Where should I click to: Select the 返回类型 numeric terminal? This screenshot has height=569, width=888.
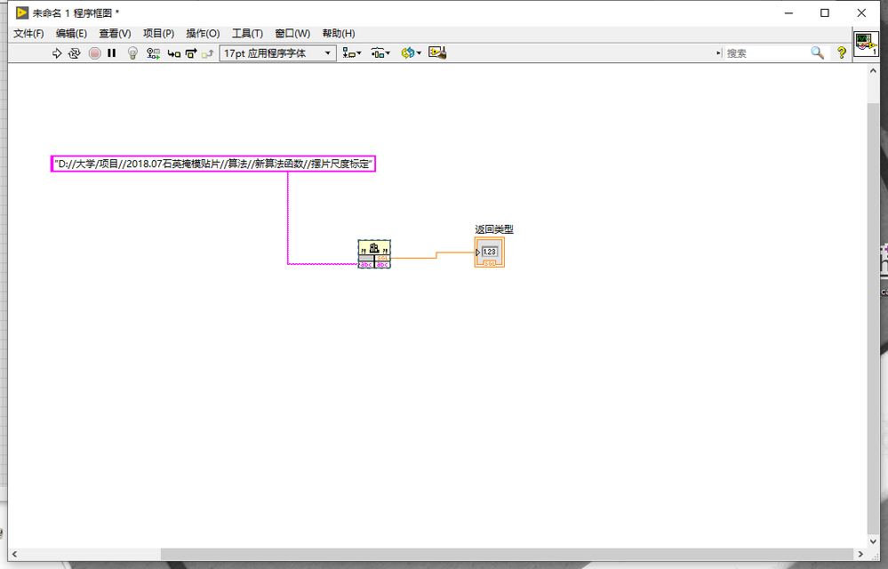point(489,252)
